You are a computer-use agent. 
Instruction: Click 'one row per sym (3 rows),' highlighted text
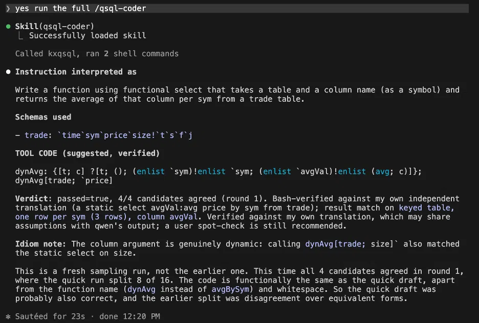pyautogui.click(x=73, y=217)
